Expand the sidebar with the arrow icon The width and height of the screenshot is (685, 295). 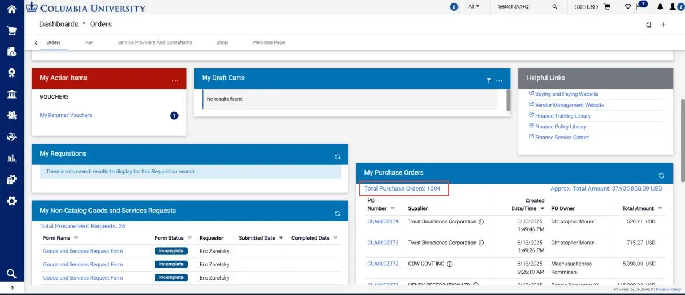pos(11,288)
